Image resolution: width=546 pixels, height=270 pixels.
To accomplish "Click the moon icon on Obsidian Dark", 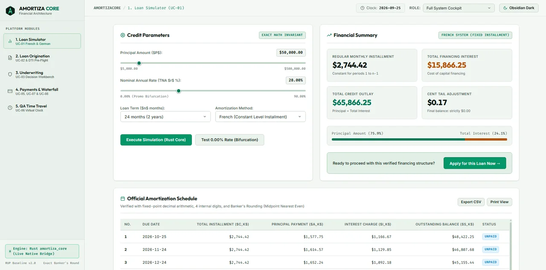I will tap(505, 8).
